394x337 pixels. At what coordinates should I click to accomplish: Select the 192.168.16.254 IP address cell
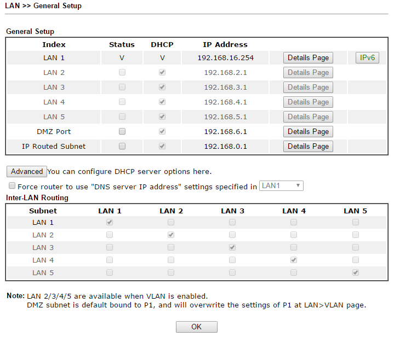[x=225, y=58]
